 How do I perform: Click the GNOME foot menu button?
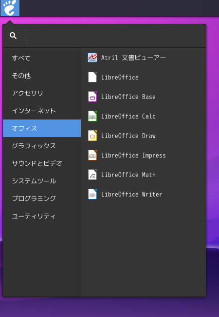click(10, 8)
